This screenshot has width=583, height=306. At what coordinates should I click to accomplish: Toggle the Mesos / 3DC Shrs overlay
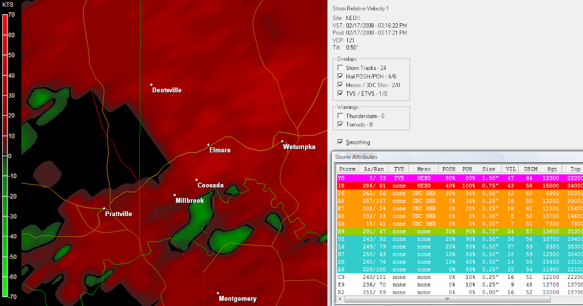click(x=340, y=85)
